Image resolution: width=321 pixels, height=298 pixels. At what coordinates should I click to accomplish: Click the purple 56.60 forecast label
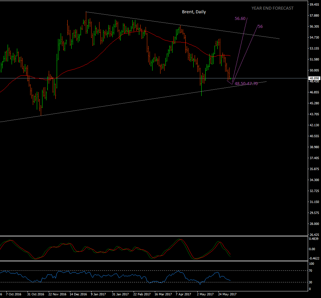pyautogui.click(x=240, y=19)
